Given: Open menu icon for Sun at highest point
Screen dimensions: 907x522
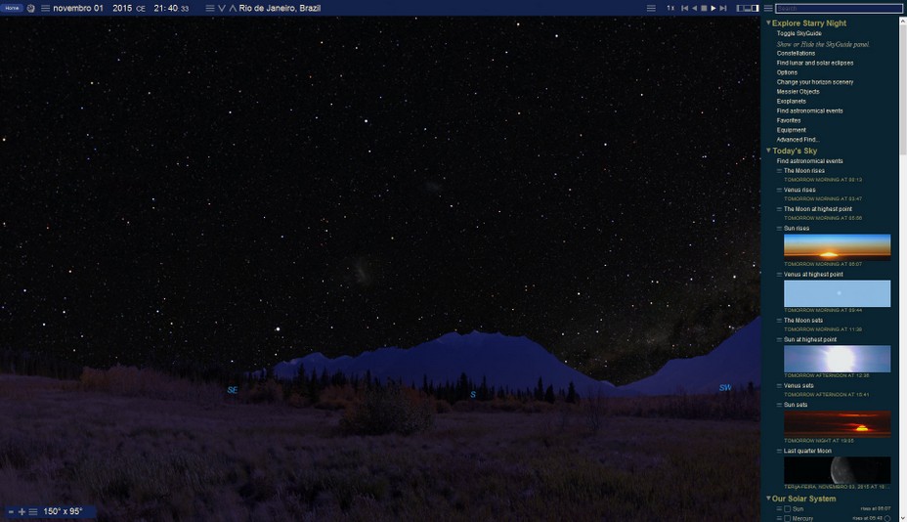Looking at the screenshot, I should 779,340.
